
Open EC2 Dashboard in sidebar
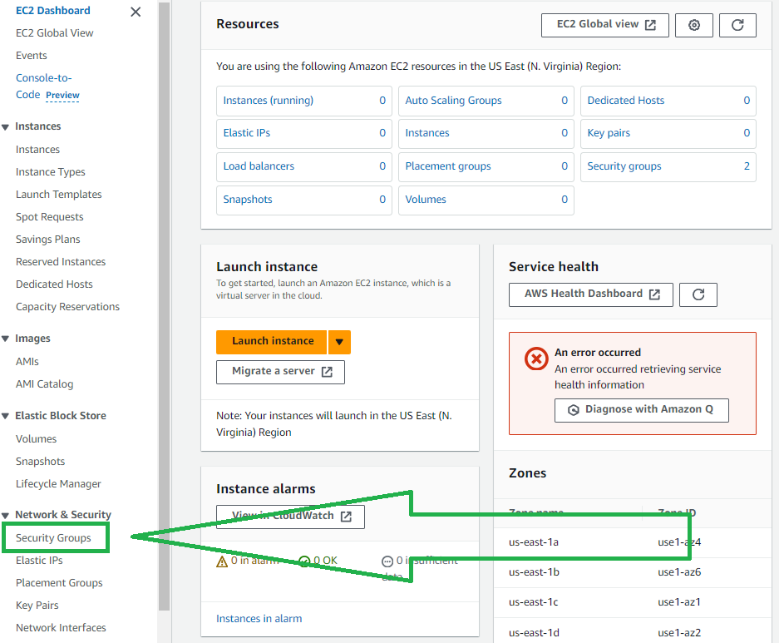point(53,11)
